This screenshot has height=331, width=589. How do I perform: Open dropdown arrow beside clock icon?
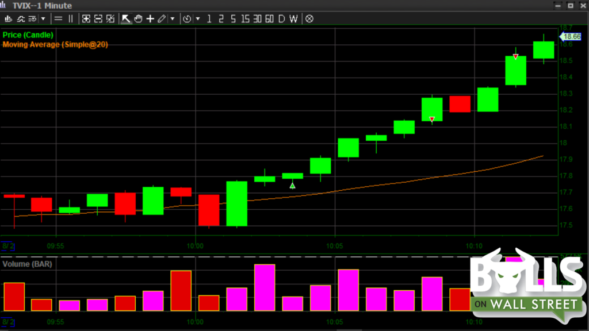(x=198, y=19)
